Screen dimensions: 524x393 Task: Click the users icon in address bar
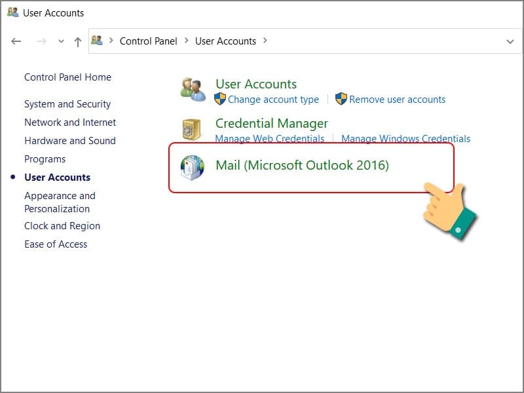[97, 41]
